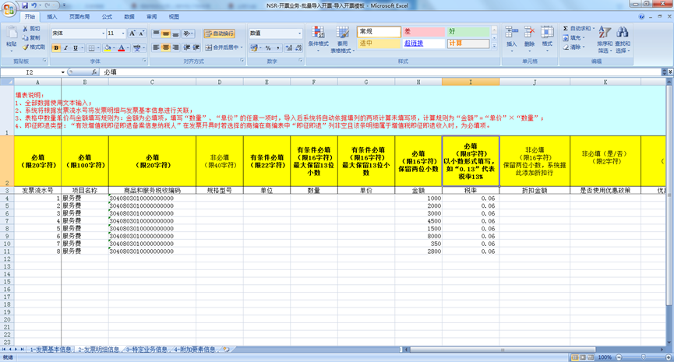674x362 pixels.
Task: Cut selection with 剪切
Action: click(31, 28)
